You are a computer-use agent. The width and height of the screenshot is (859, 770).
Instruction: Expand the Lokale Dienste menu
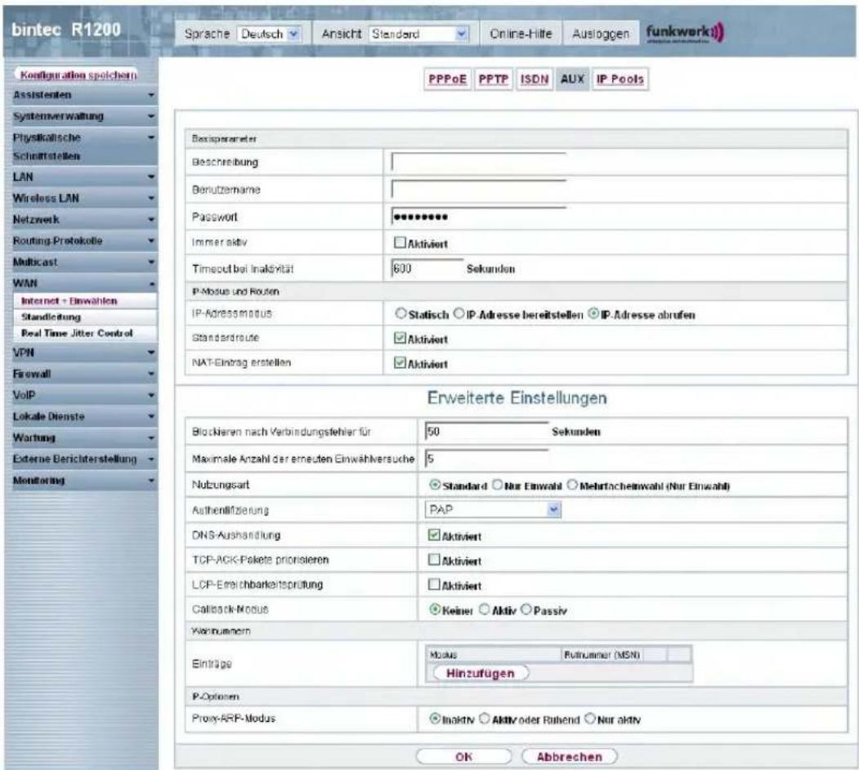81,417
